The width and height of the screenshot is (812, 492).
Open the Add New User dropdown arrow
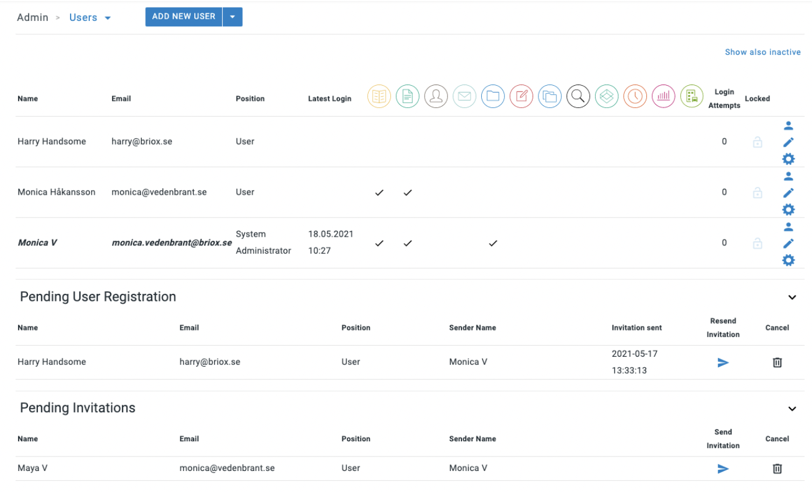(x=232, y=17)
